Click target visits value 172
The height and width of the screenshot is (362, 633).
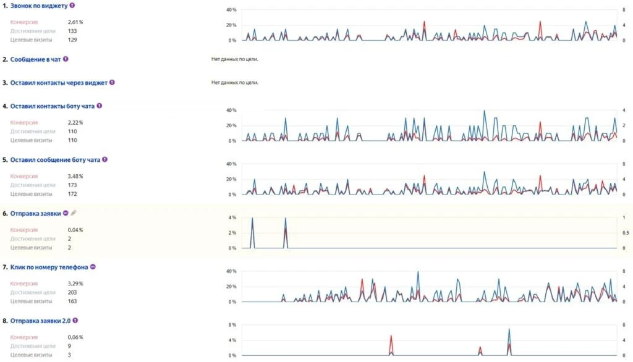pyautogui.click(x=72, y=194)
